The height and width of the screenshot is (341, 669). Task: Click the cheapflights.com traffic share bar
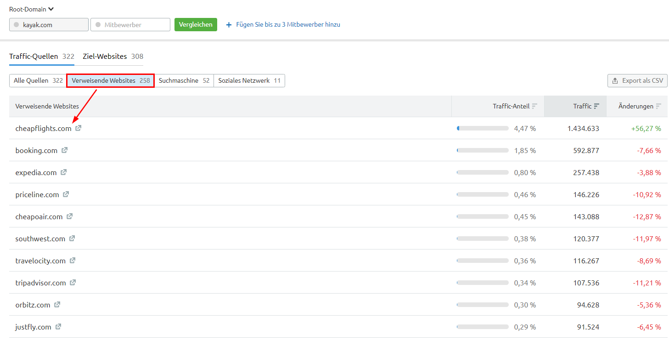click(x=483, y=129)
